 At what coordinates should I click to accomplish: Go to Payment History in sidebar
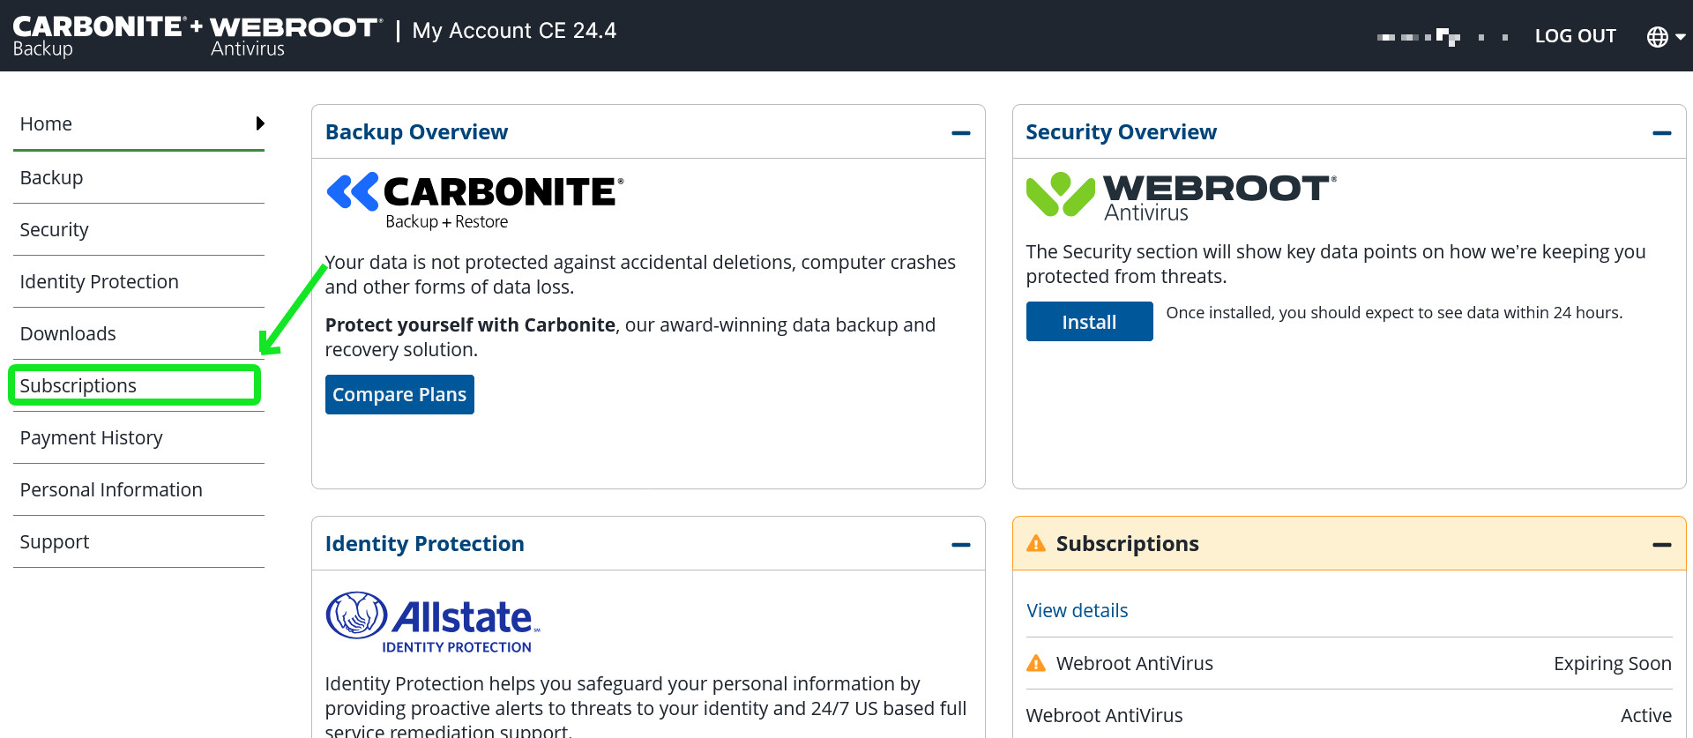pyautogui.click(x=91, y=438)
